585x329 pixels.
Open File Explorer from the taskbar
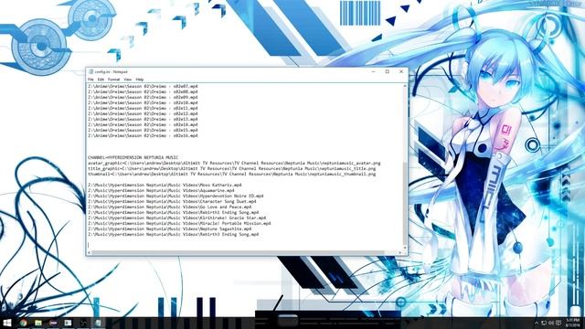pyautogui.click(x=38, y=323)
